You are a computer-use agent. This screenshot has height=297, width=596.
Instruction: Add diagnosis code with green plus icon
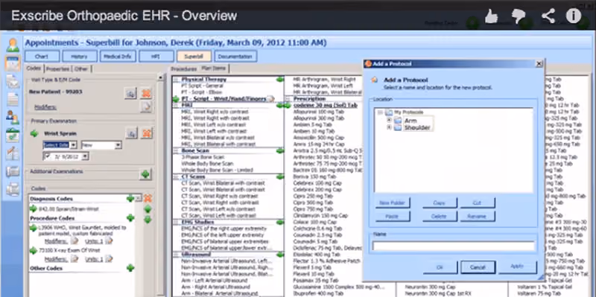[x=130, y=198]
